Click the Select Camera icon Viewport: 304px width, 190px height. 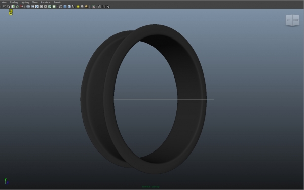point(4,7)
